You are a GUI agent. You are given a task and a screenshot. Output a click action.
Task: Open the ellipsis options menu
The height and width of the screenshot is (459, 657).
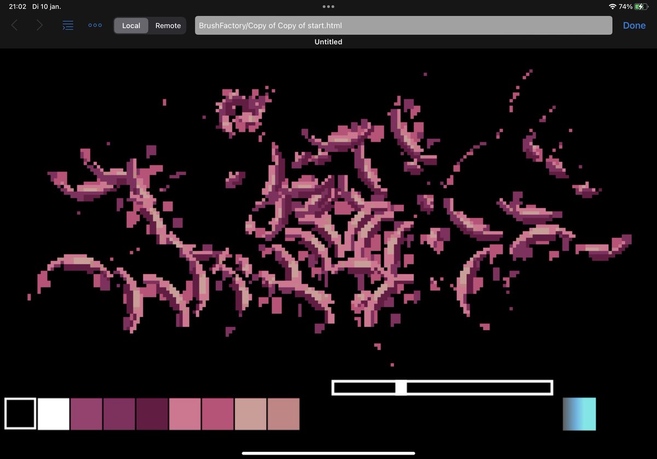click(95, 25)
